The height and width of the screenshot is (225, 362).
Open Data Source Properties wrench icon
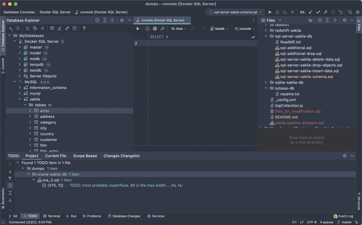coord(35,28)
